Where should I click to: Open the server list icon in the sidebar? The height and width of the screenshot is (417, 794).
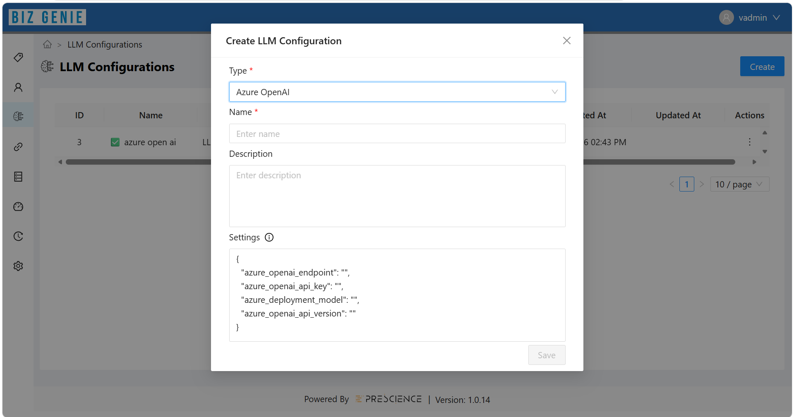point(18,177)
